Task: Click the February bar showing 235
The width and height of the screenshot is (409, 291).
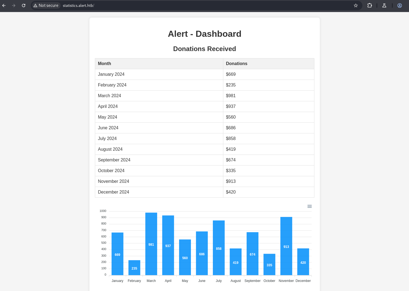Action: [134, 268]
